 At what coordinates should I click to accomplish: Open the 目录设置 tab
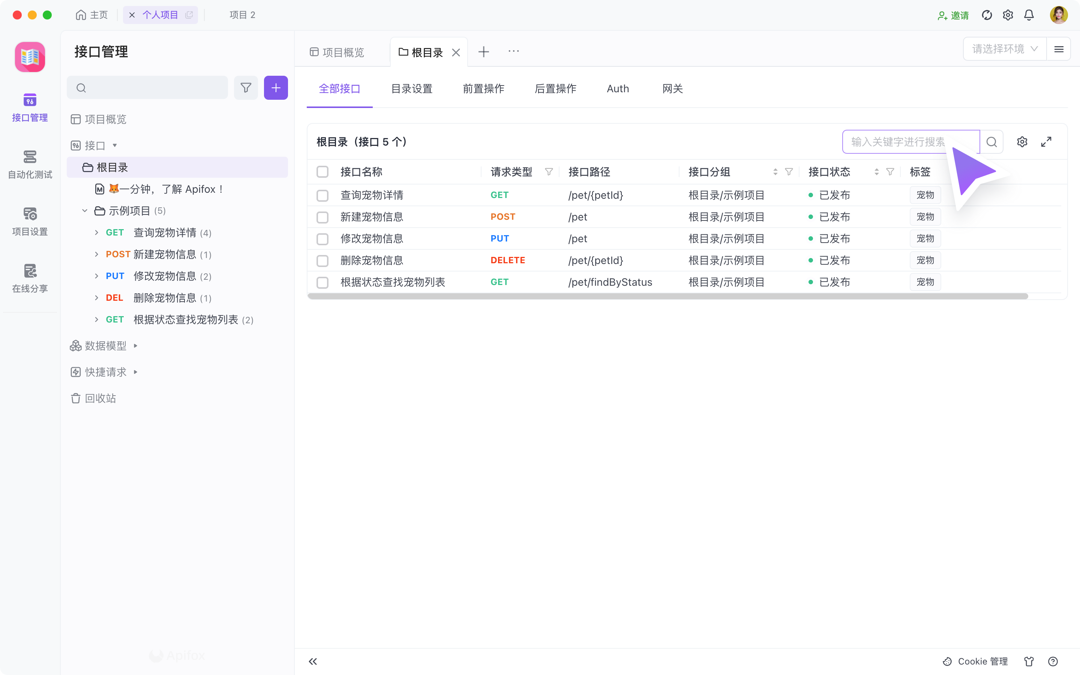coord(411,89)
